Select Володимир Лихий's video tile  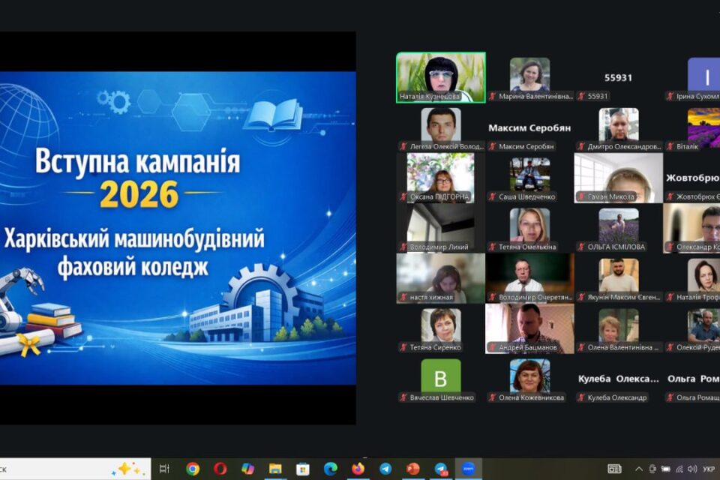tap(441, 228)
